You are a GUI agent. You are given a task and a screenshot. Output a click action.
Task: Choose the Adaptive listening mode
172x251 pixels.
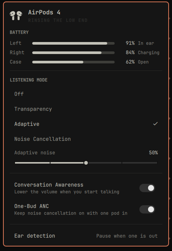(86, 124)
